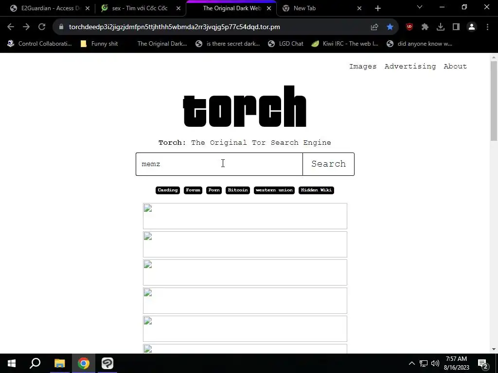The image size is (498, 373).
Task: Close the Cốc Cốc search tab
Action: (178, 8)
